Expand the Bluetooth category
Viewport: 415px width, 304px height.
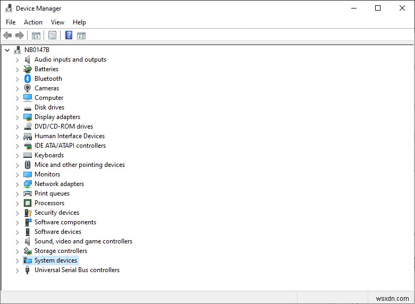(x=17, y=79)
